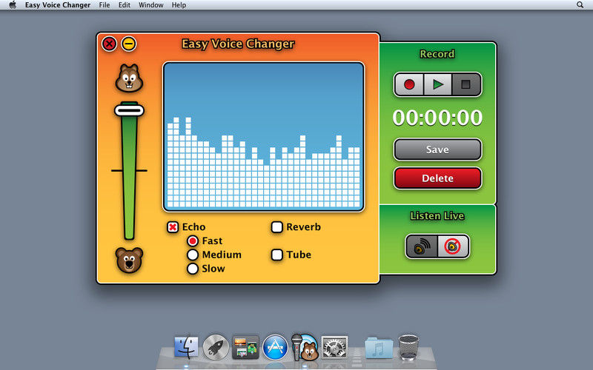Save the recording
Viewport: 593px width, 370px height.
pos(437,149)
